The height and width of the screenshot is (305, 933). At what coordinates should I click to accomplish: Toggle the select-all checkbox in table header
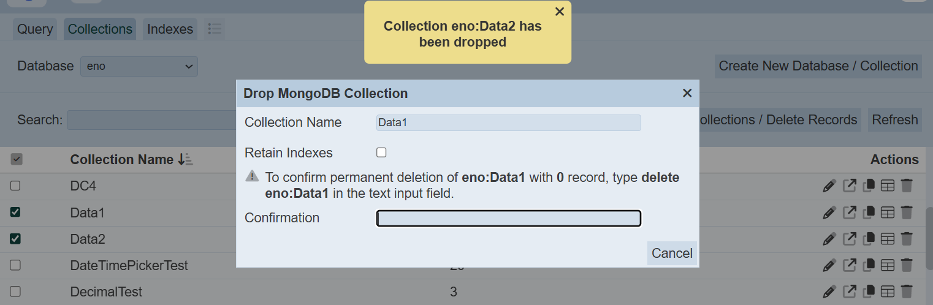(17, 160)
